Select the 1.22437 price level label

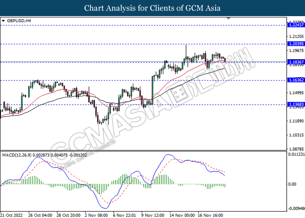pos(296,25)
